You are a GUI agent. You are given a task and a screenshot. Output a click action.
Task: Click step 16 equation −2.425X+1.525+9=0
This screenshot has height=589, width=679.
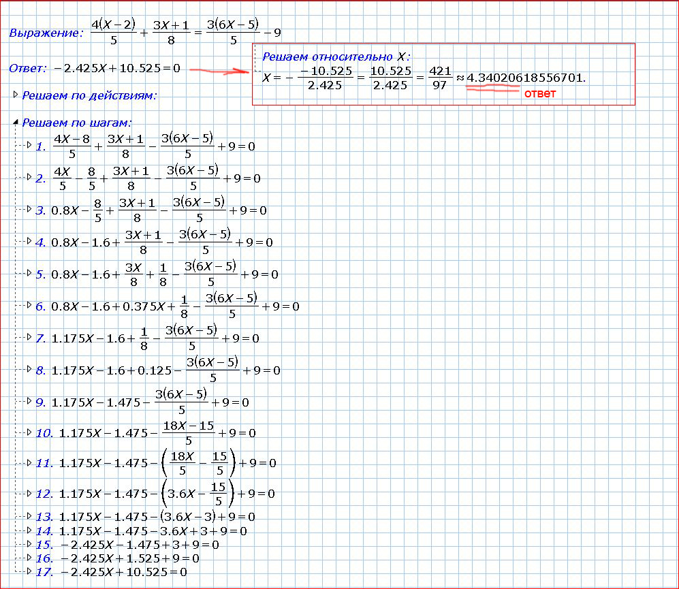coord(130,558)
